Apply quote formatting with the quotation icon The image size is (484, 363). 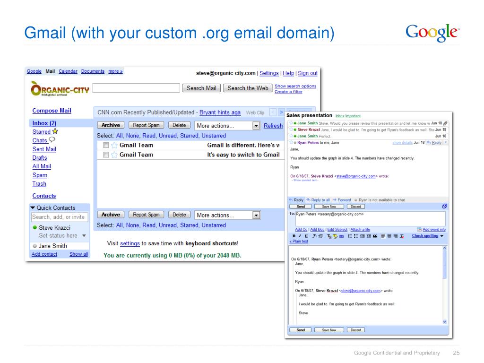[x=375, y=236]
